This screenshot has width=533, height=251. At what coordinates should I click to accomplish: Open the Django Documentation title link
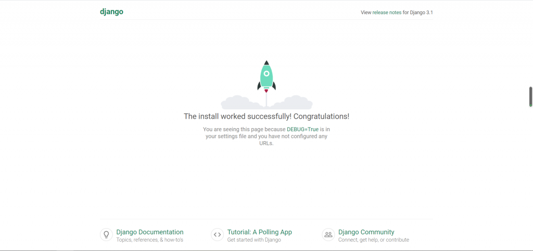tap(150, 232)
